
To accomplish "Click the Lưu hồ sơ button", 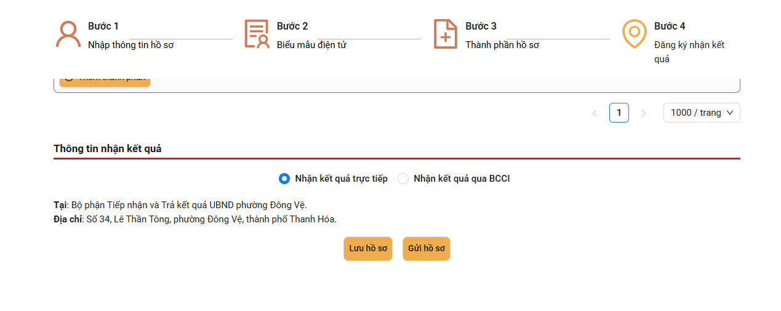I will (368, 249).
